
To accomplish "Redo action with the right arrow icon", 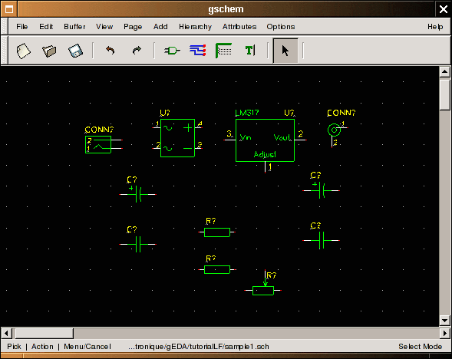I will (x=137, y=51).
